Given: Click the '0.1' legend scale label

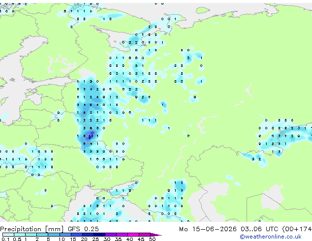Looking at the screenshot, I should [5, 239].
